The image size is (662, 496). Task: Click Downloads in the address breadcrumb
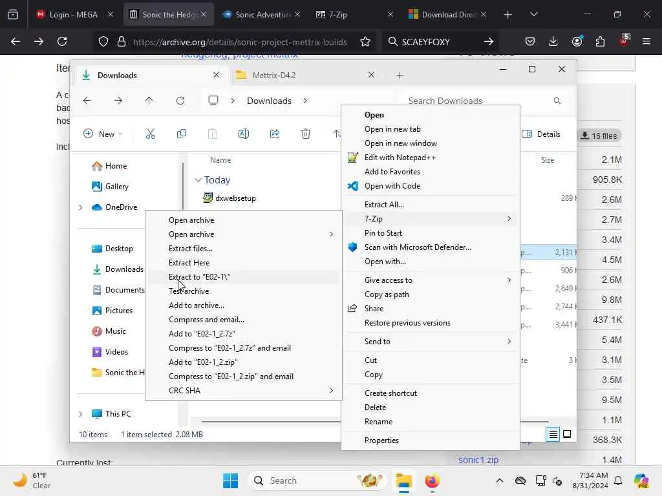tap(269, 101)
